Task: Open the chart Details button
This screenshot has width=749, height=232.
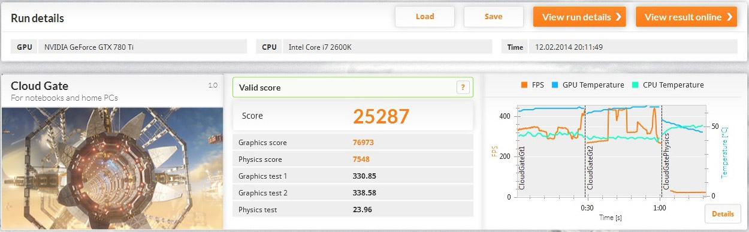Action: click(723, 214)
